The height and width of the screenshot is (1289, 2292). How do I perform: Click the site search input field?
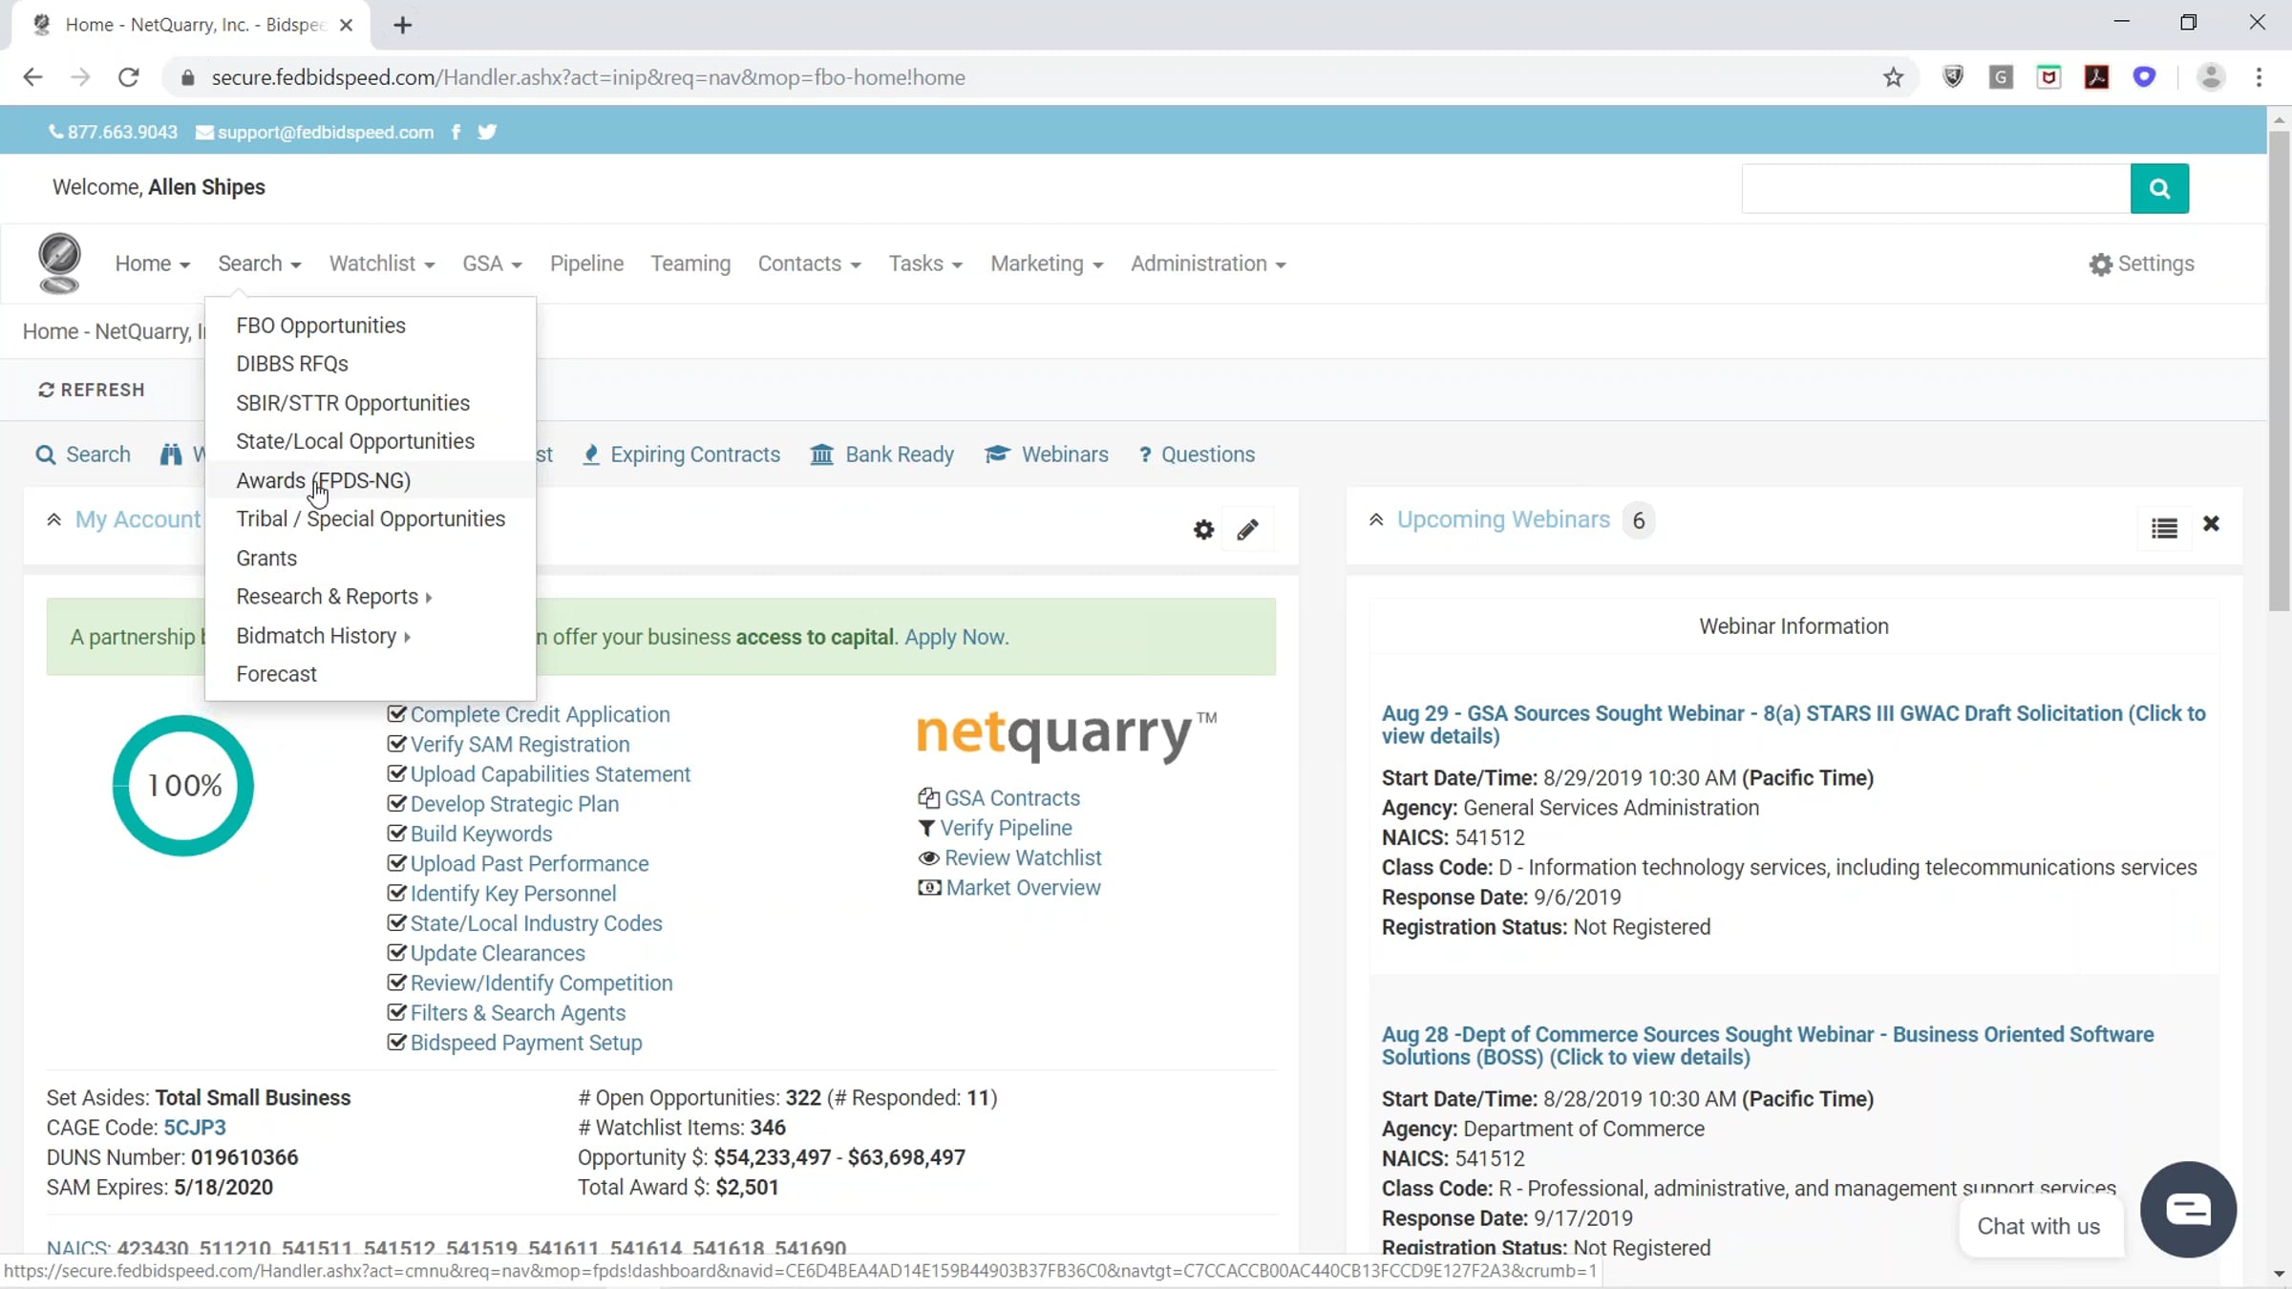click(x=1935, y=188)
